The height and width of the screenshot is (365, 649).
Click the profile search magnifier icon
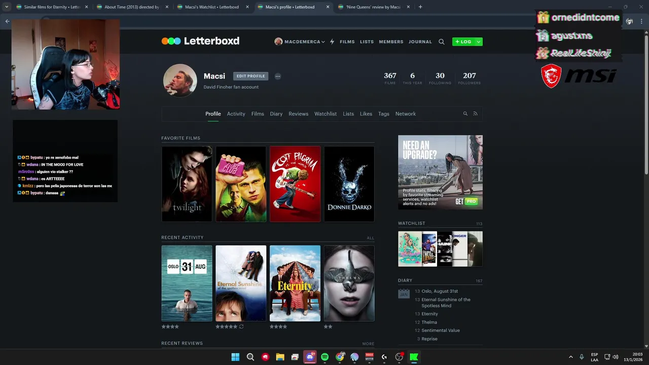(465, 114)
